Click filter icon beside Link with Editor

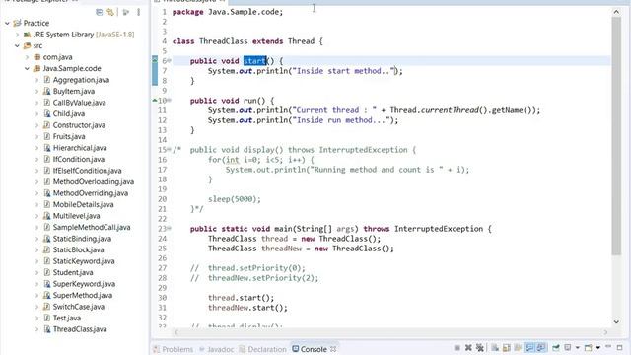(126, 12)
